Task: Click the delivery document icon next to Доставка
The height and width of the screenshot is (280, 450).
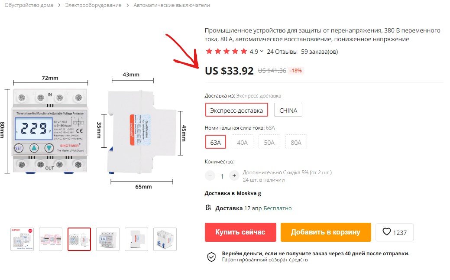Action: [209, 208]
